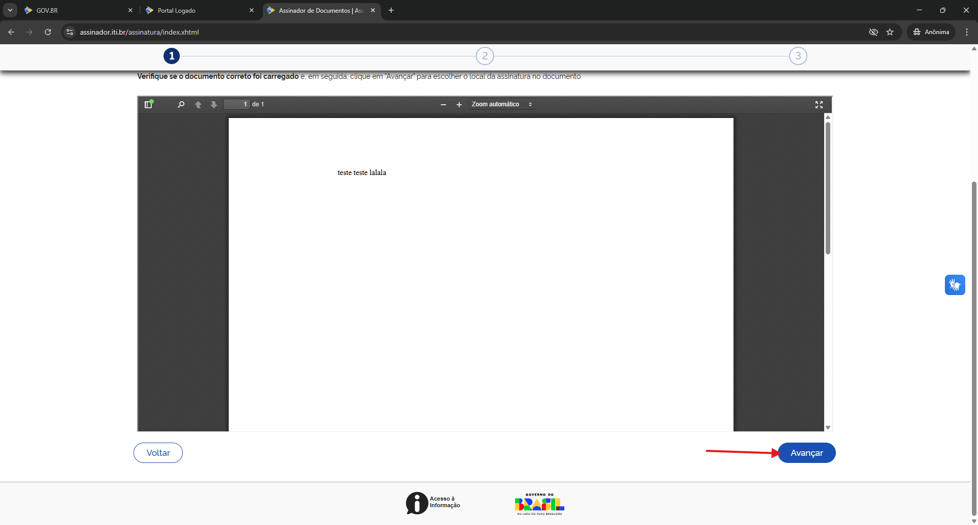Click step 2 in the progress indicator
The height and width of the screenshot is (525, 978).
tap(484, 56)
